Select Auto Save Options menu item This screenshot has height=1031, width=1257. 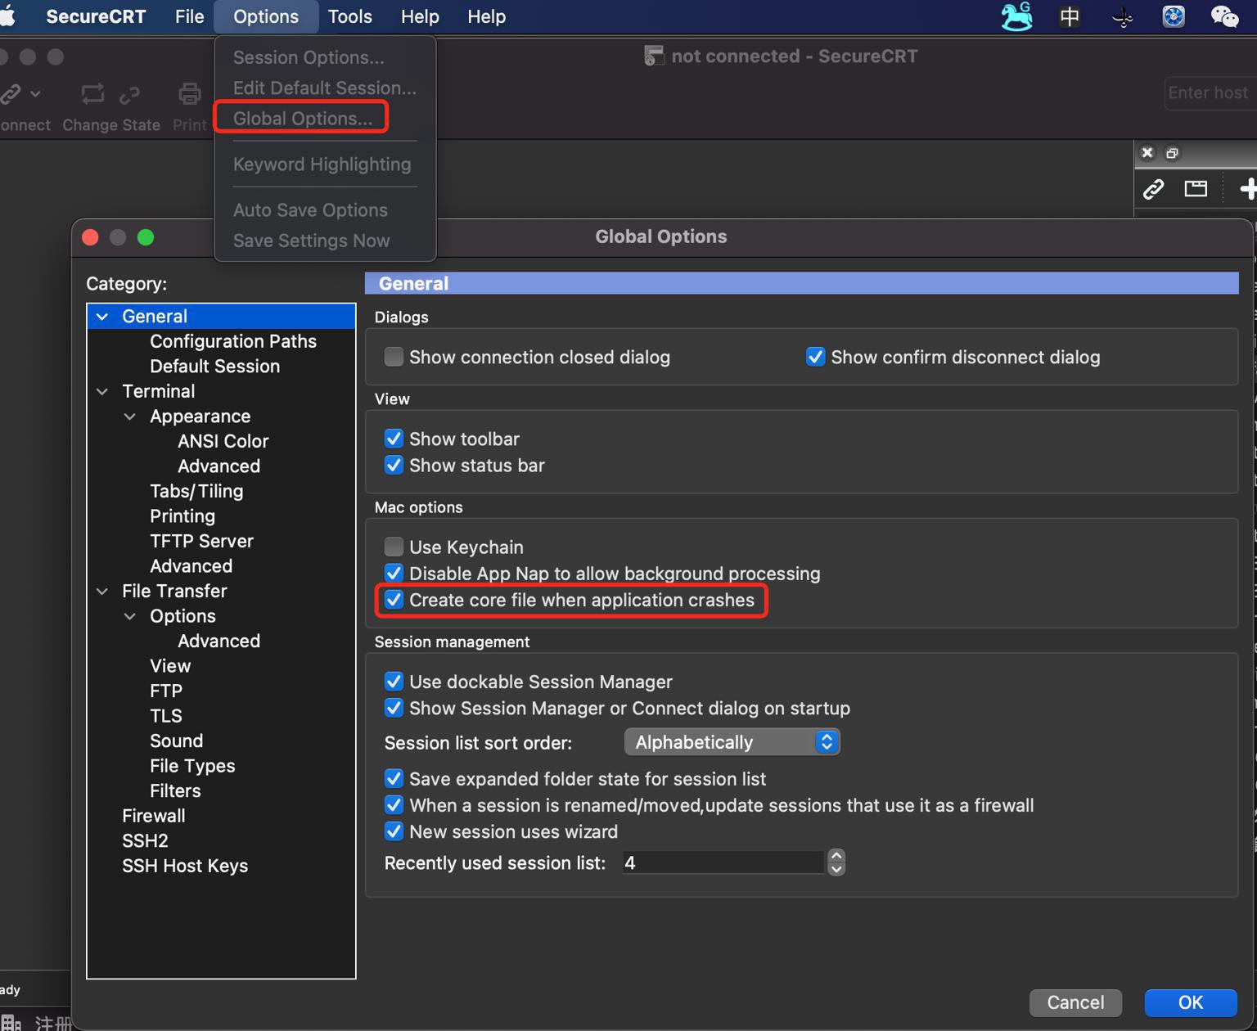(310, 210)
